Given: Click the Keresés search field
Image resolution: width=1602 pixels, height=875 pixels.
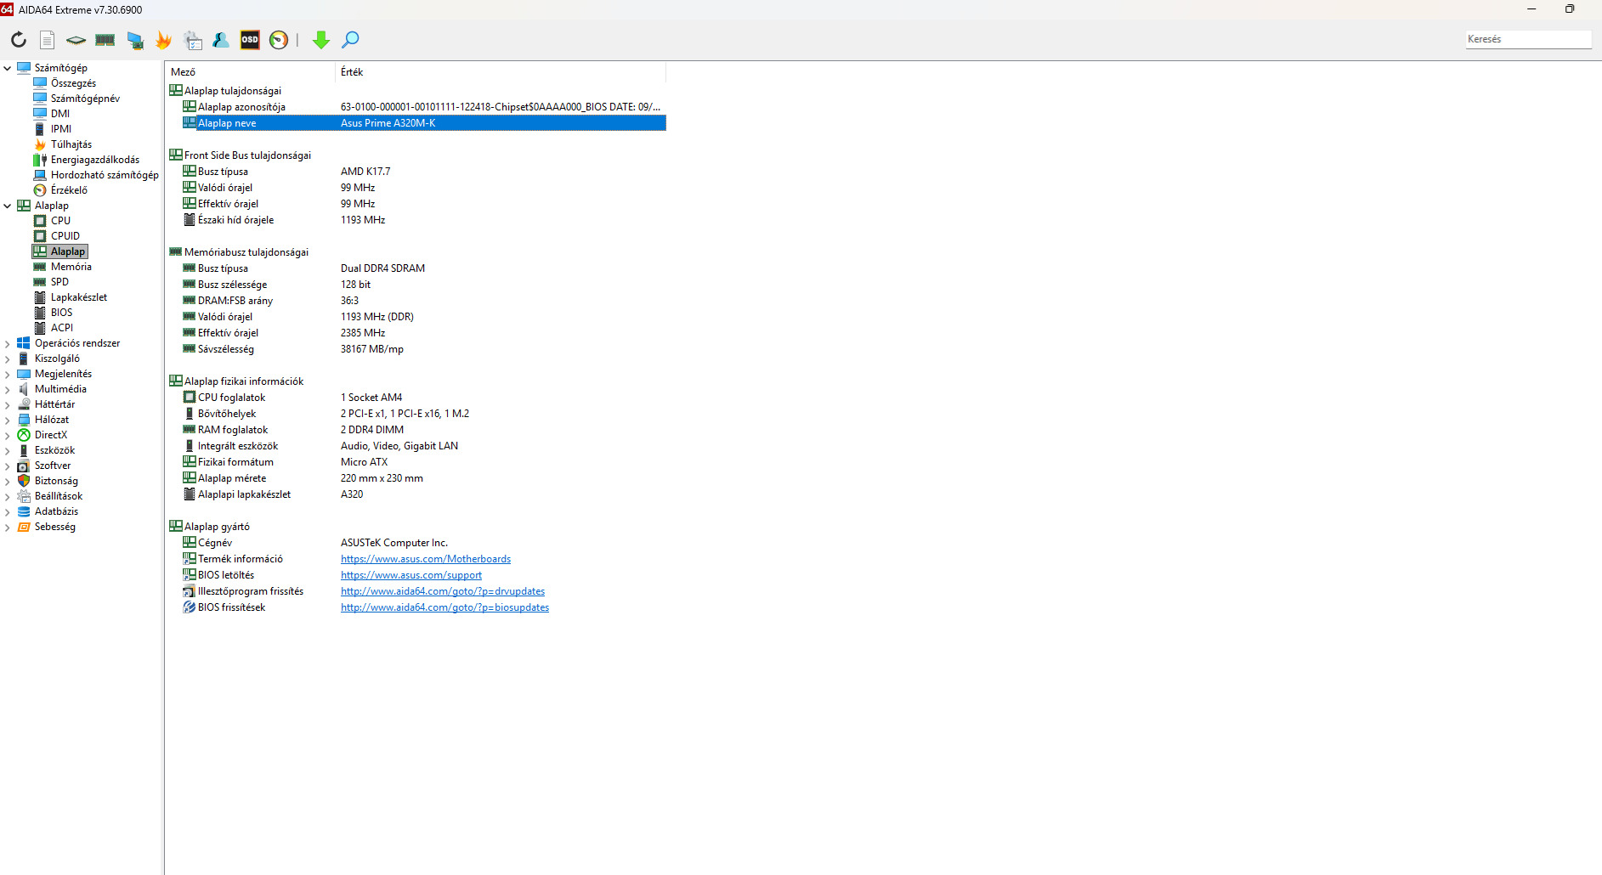Looking at the screenshot, I should click(x=1529, y=39).
